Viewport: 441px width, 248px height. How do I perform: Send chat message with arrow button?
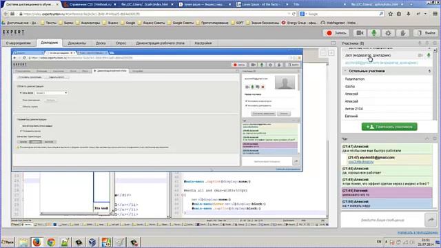click(x=431, y=220)
